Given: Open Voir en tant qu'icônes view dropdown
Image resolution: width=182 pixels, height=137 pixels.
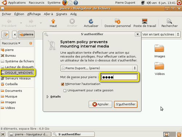Looking at the screenshot, I should (161, 34).
